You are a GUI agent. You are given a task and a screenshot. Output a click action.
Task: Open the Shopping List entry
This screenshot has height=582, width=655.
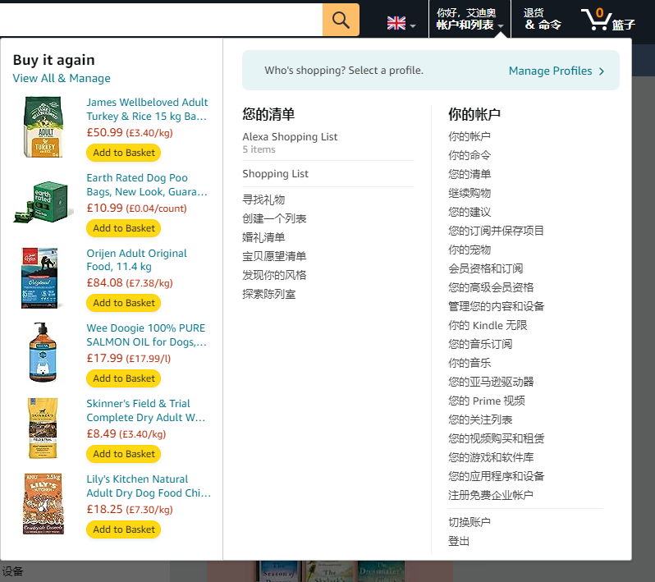click(275, 174)
